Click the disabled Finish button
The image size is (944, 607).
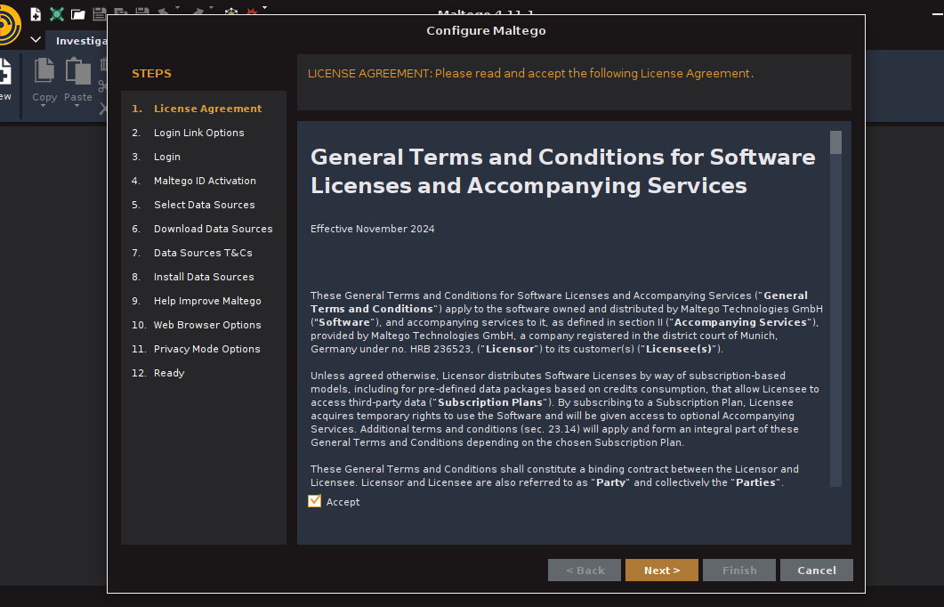pyautogui.click(x=739, y=570)
